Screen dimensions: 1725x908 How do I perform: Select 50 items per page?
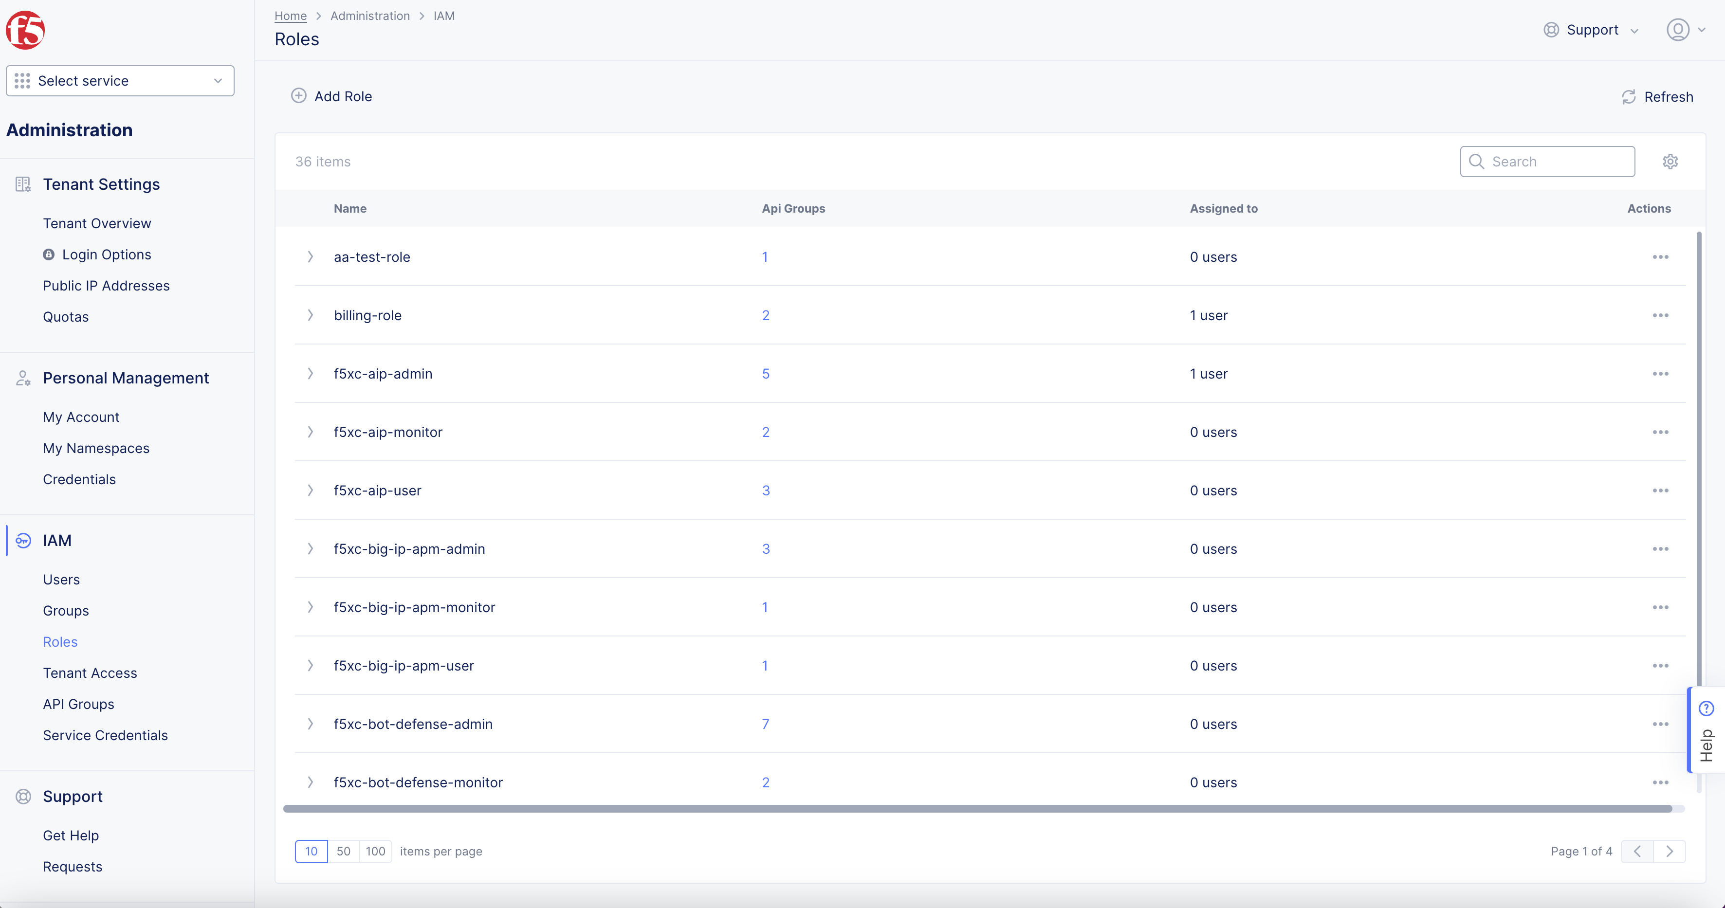pyautogui.click(x=344, y=851)
